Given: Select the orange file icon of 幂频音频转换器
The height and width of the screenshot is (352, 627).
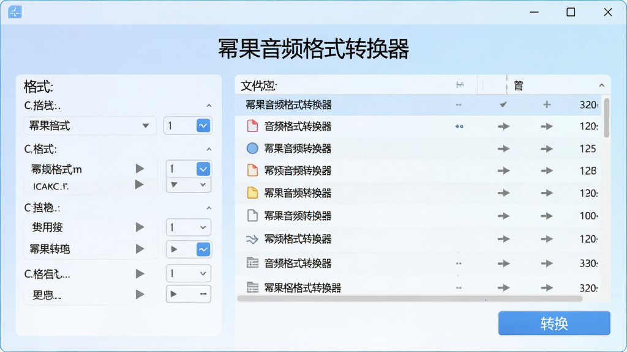Looking at the screenshot, I should point(252,170).
